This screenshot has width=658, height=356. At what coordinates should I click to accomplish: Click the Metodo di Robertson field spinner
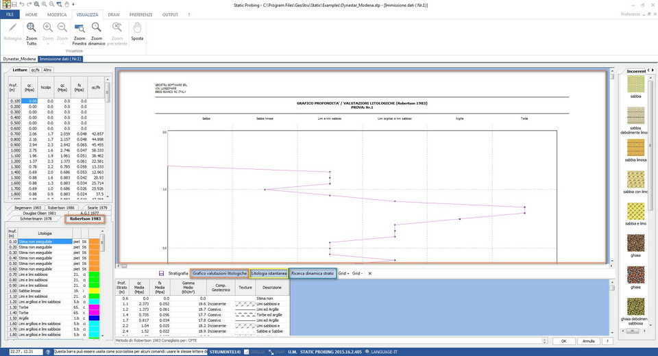pos(545,341)
